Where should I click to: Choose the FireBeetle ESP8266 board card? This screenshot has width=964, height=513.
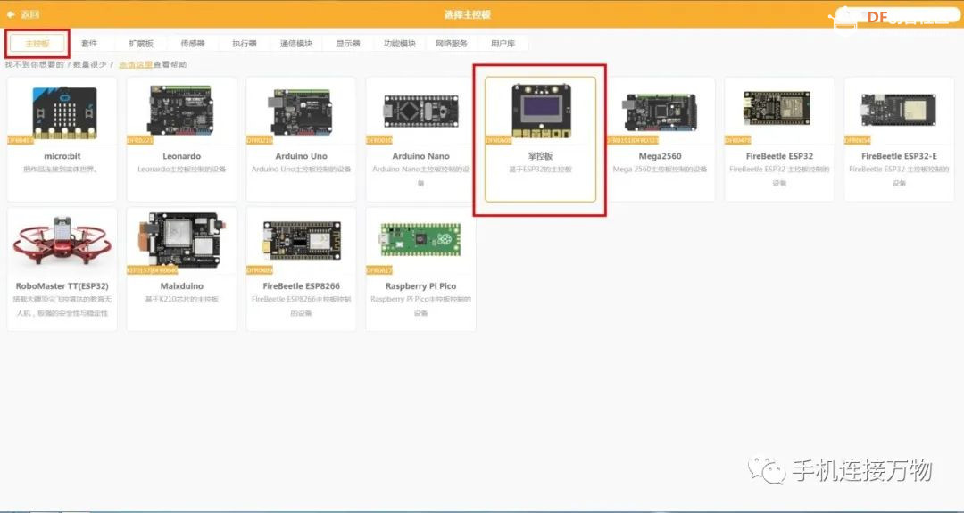302,269
